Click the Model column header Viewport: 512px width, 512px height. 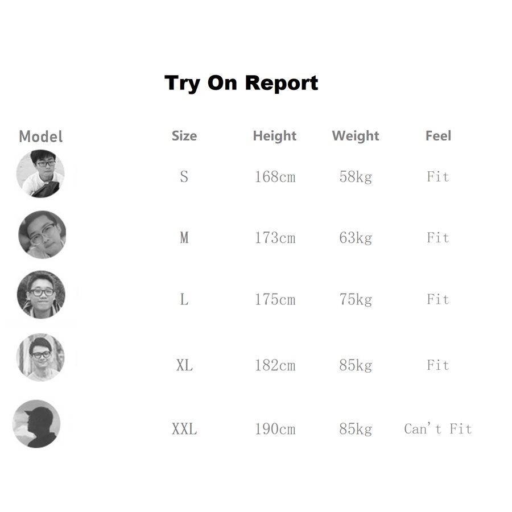pyautogui.click(x=41, y=137)
